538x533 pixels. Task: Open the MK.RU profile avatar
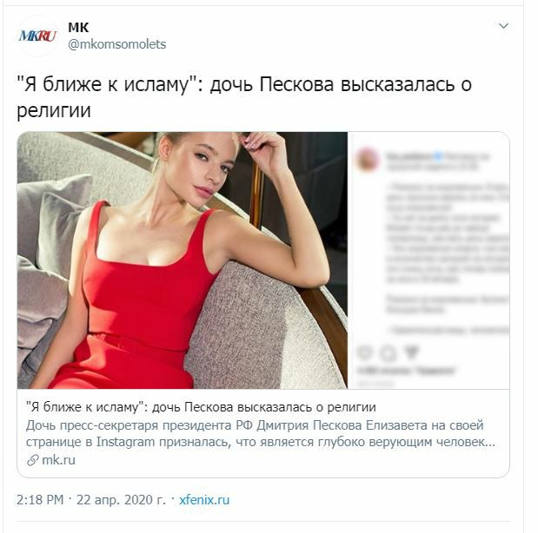pyautogui.click(x=37, y=36)
